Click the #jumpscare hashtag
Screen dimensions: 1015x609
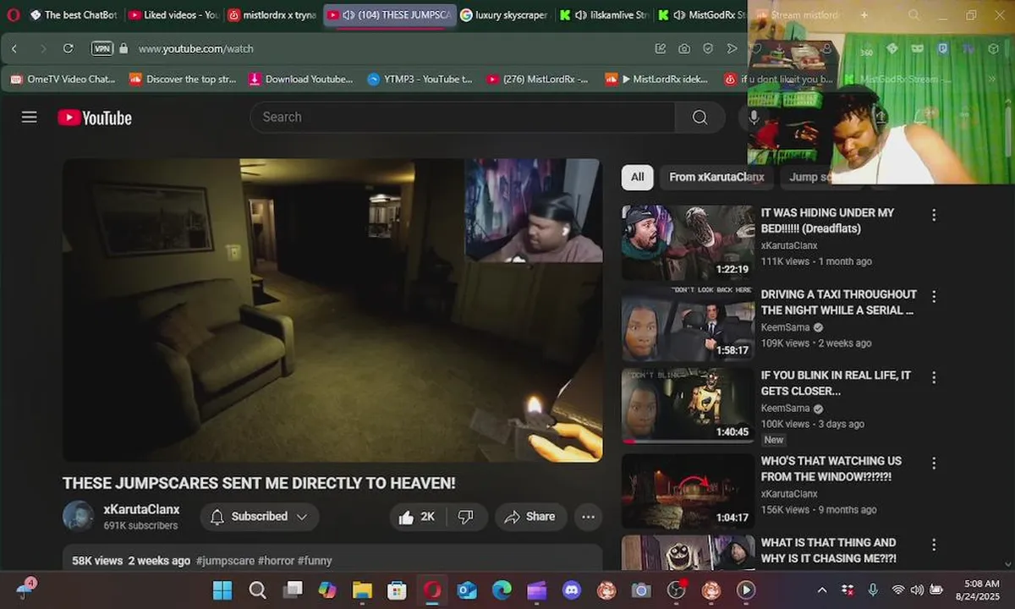(225, 560)
